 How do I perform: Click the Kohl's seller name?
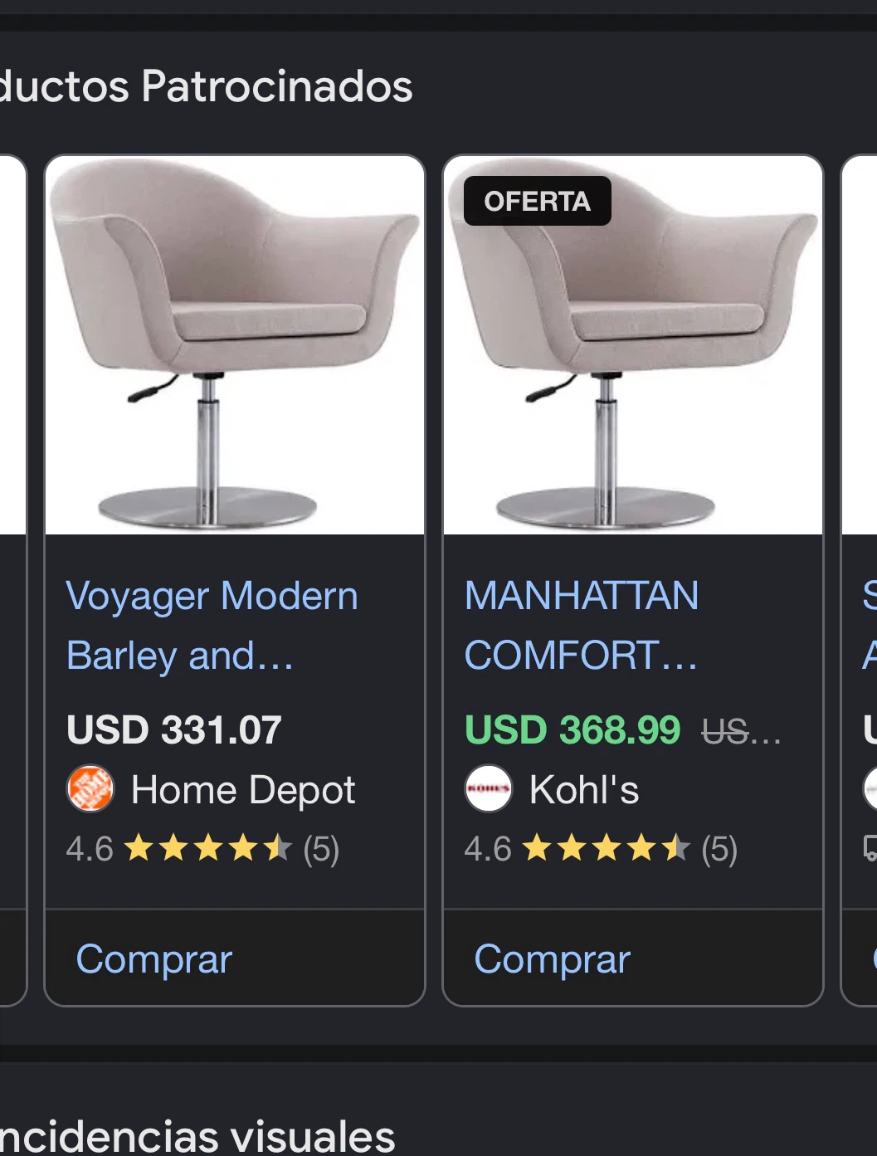tap(584, 789)
